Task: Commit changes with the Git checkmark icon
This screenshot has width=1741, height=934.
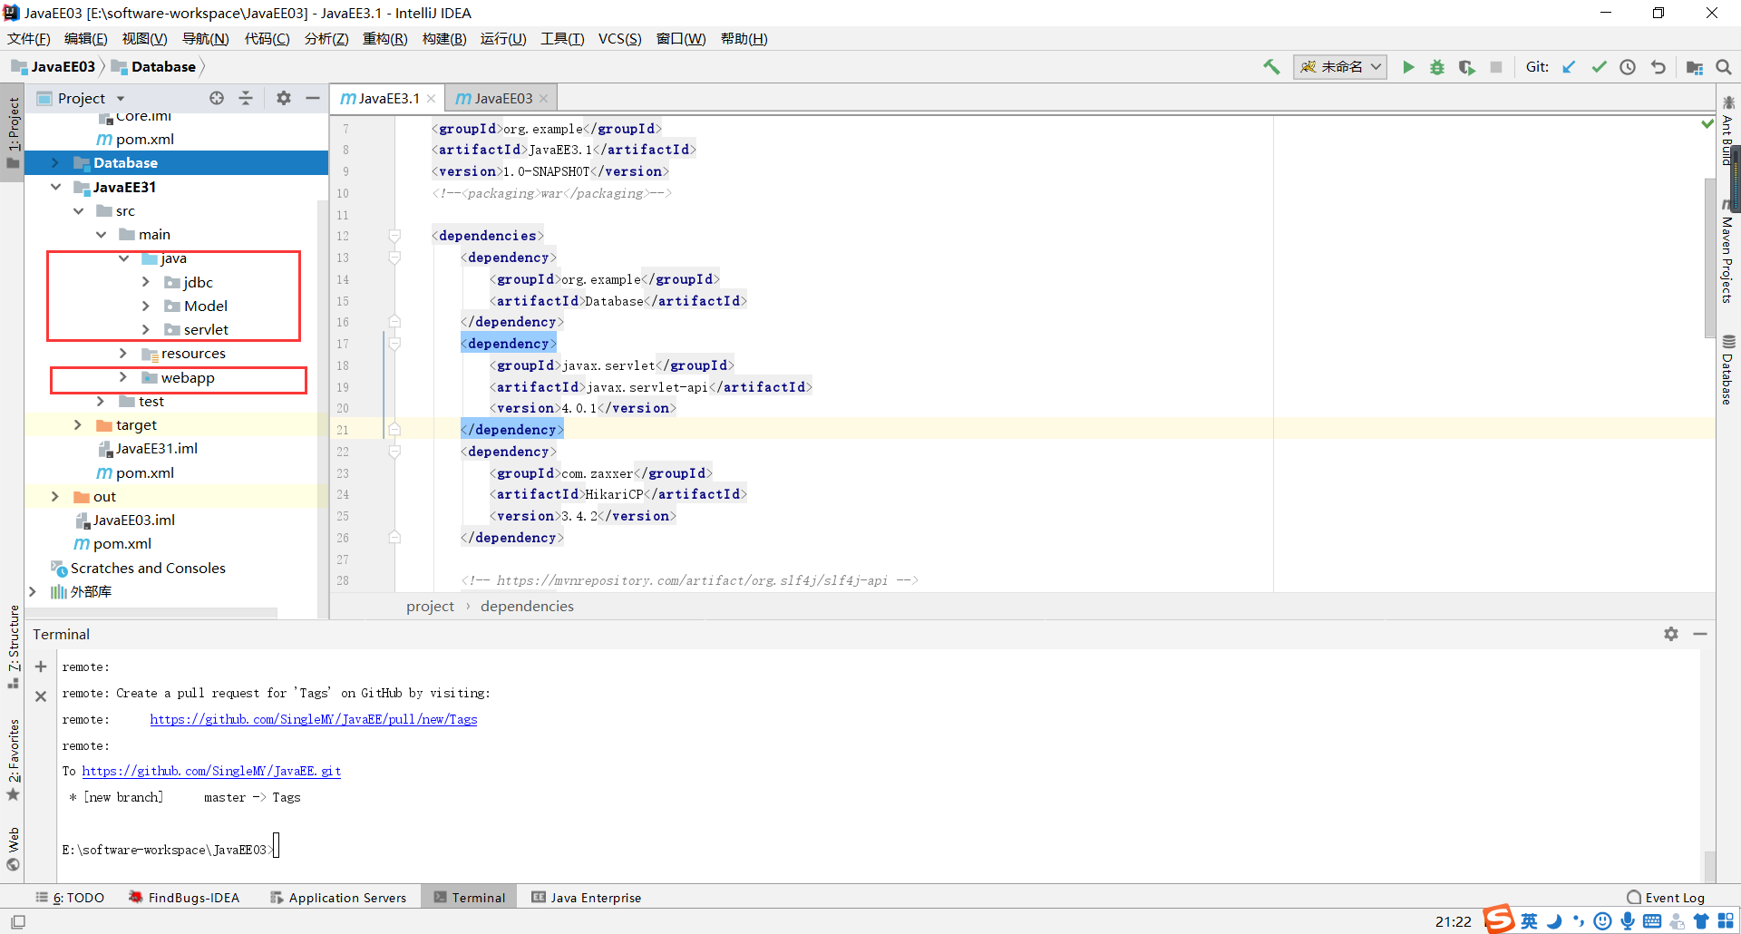Action: 1599,67
